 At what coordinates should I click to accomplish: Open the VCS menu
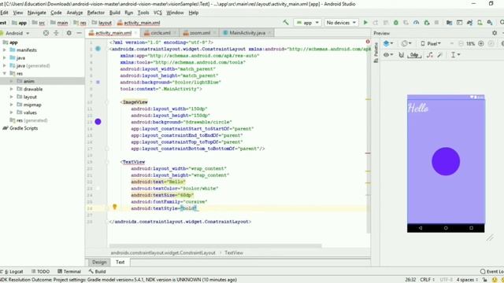click(157, 13)
